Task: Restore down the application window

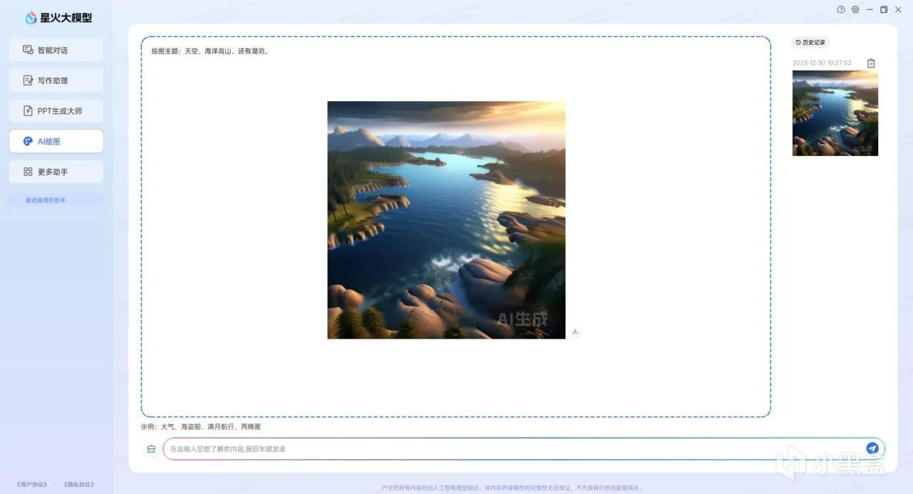Action: 884,9
